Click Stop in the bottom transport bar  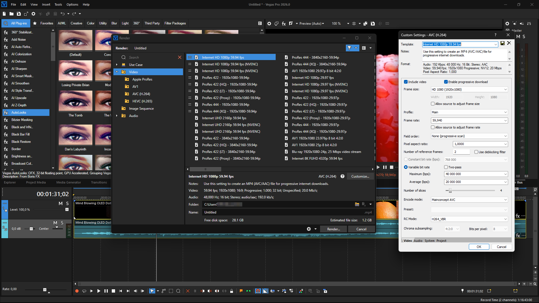pyautogui.click(x=113, y=291)
